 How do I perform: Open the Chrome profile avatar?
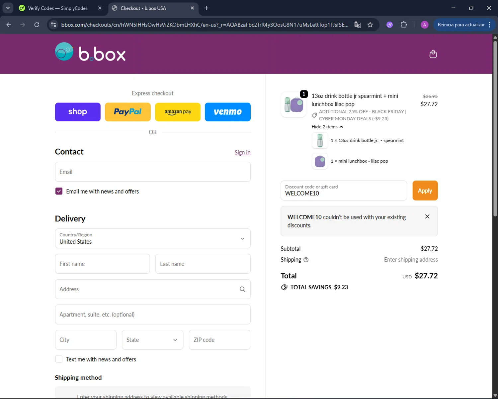424,25
